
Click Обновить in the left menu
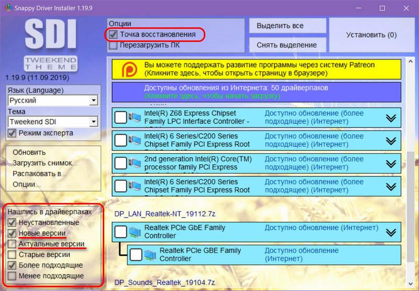(29, 152)
